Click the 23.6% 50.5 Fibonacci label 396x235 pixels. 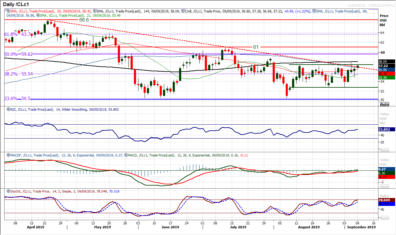(17, 98)
